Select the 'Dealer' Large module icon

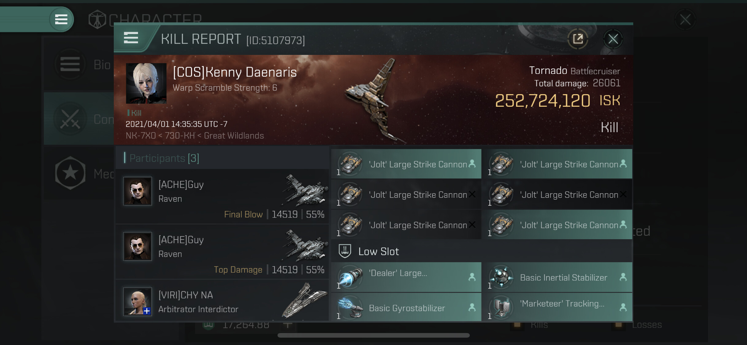coord(350,277)
